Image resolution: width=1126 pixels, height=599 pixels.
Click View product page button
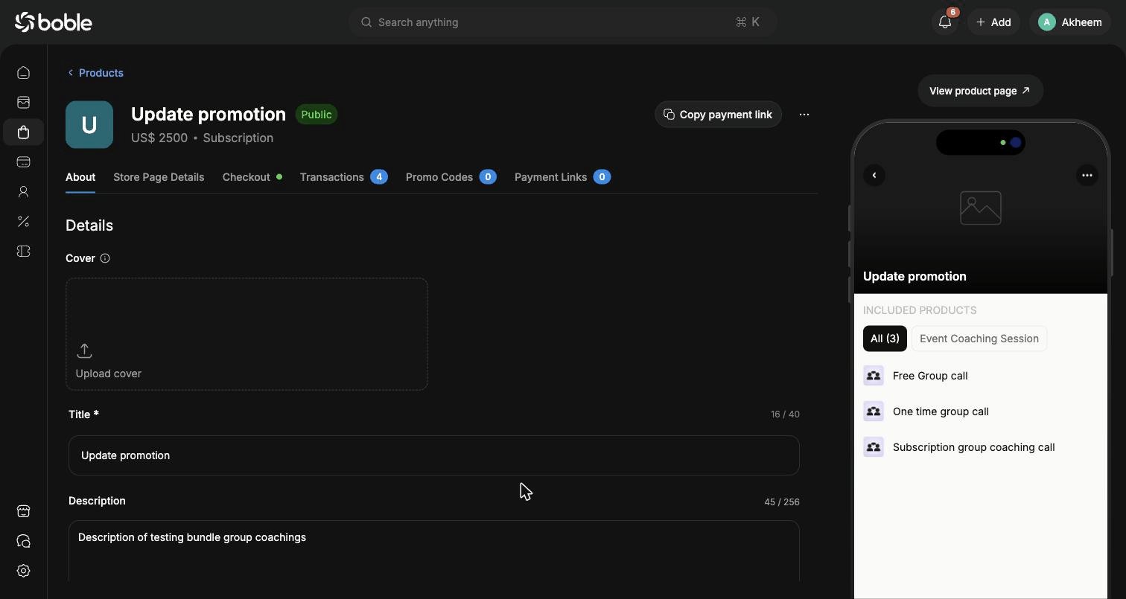tap(980, 91)
